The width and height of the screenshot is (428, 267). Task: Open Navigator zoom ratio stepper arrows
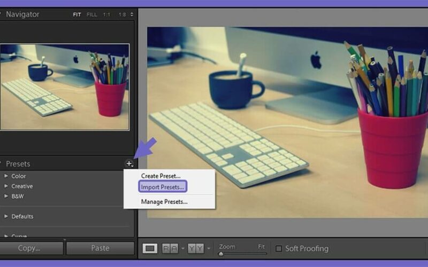click(132, 14)
